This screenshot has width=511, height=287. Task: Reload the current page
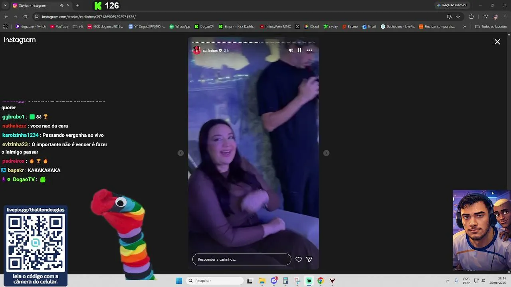point(25,17)
